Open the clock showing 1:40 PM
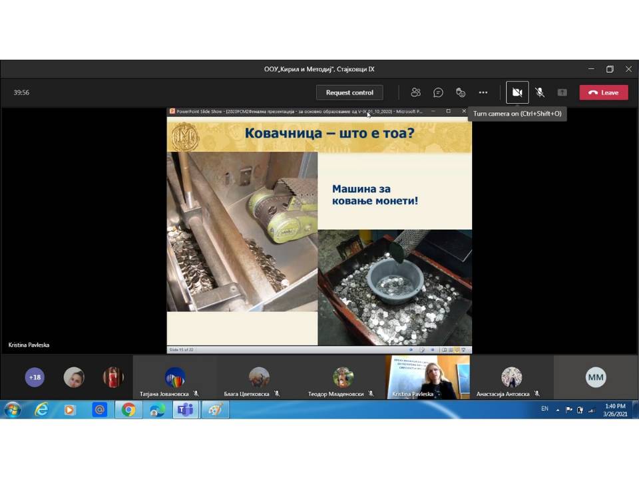Viewport: 639px width, 479px height. pos(615,410)
